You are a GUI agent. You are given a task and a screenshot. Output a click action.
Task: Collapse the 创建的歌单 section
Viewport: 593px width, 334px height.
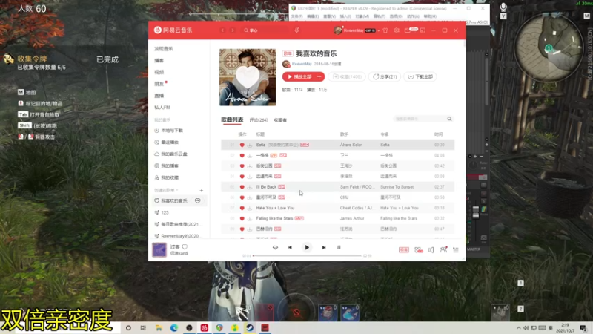pyautogui.click(x=165, y=190)
